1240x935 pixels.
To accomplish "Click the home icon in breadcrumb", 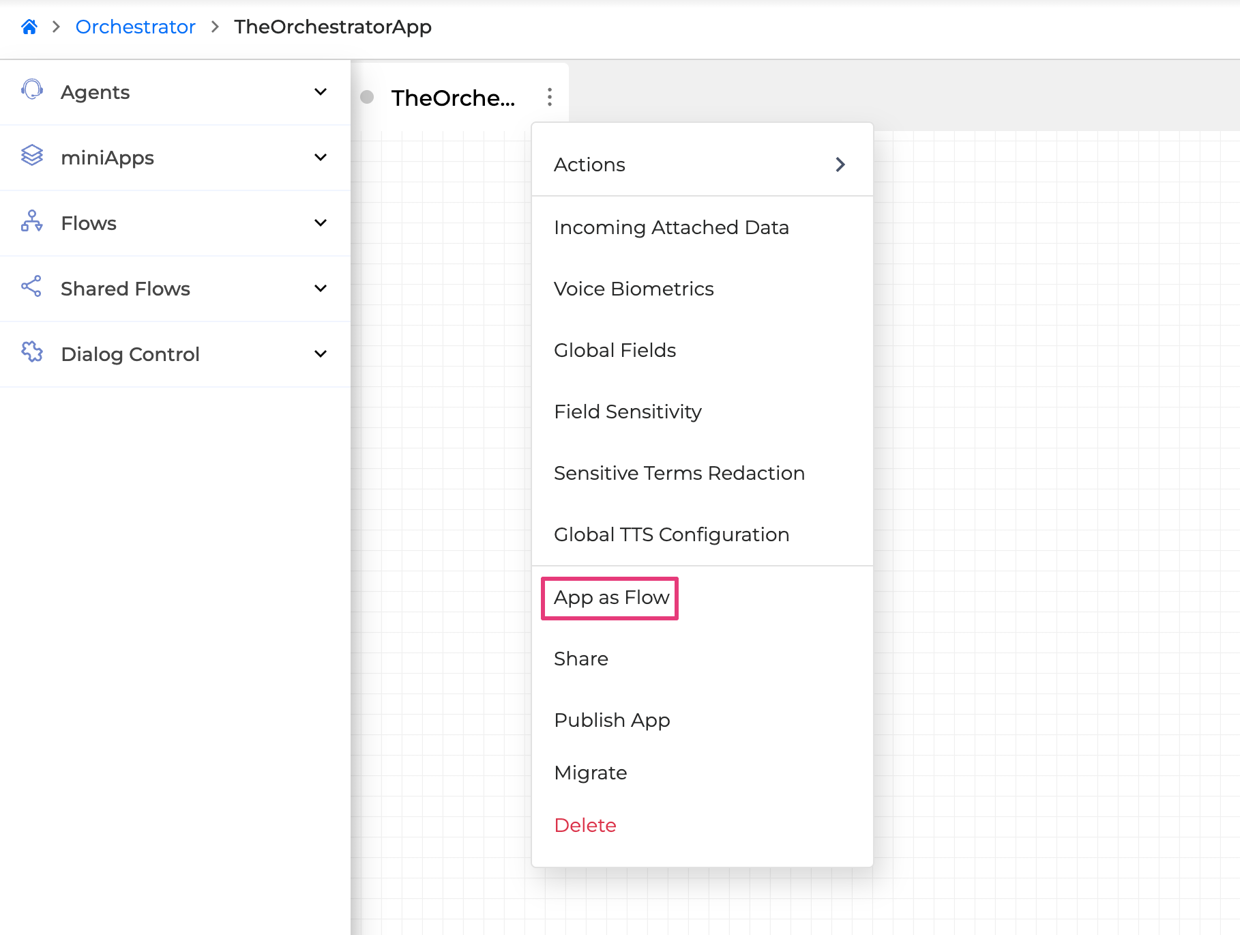I will point(29,27).
